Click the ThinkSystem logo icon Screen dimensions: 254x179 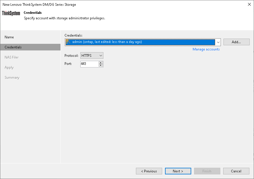coord(11,13)
